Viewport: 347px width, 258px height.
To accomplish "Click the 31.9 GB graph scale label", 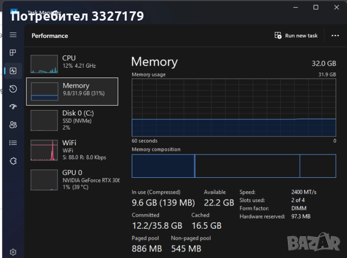I will (327, 75).
